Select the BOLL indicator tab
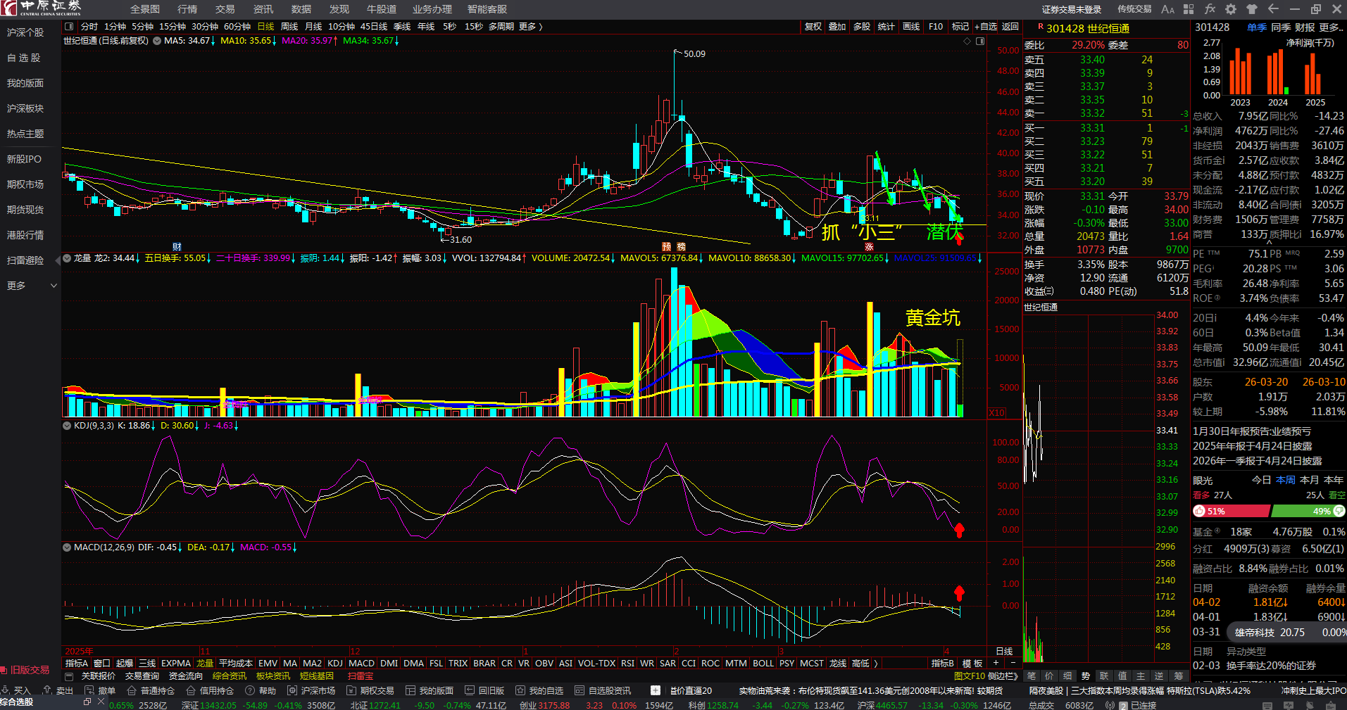 pos(763,663)
